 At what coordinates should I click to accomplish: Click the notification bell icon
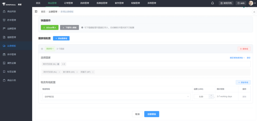(x=213, y=3)
